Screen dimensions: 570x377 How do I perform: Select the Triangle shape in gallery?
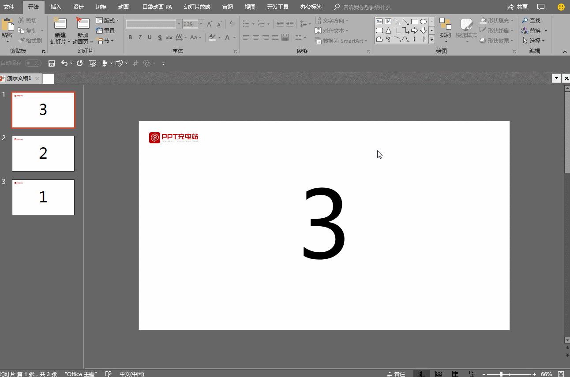388,30
